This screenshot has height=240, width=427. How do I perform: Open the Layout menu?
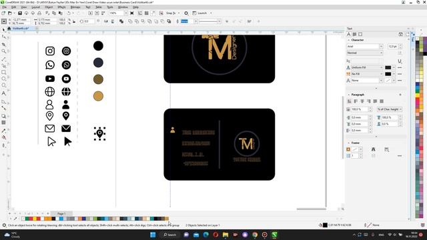[x=35, y=7]
